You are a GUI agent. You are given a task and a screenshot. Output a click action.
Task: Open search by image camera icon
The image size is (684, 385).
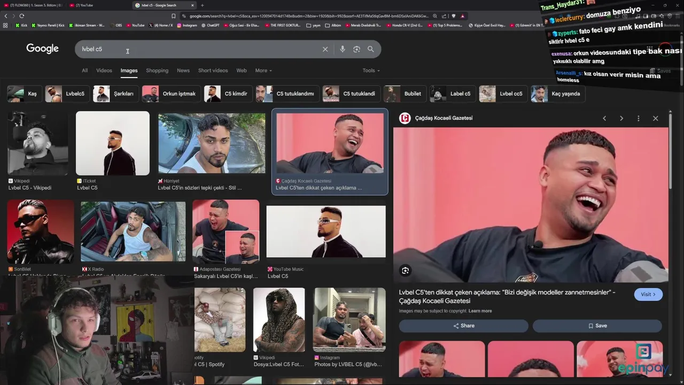pyautogui.click(x=356, y=49)
